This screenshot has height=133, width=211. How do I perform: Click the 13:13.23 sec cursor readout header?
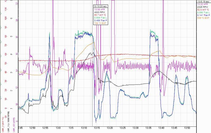pyautogui.click(x=100, y=6)
